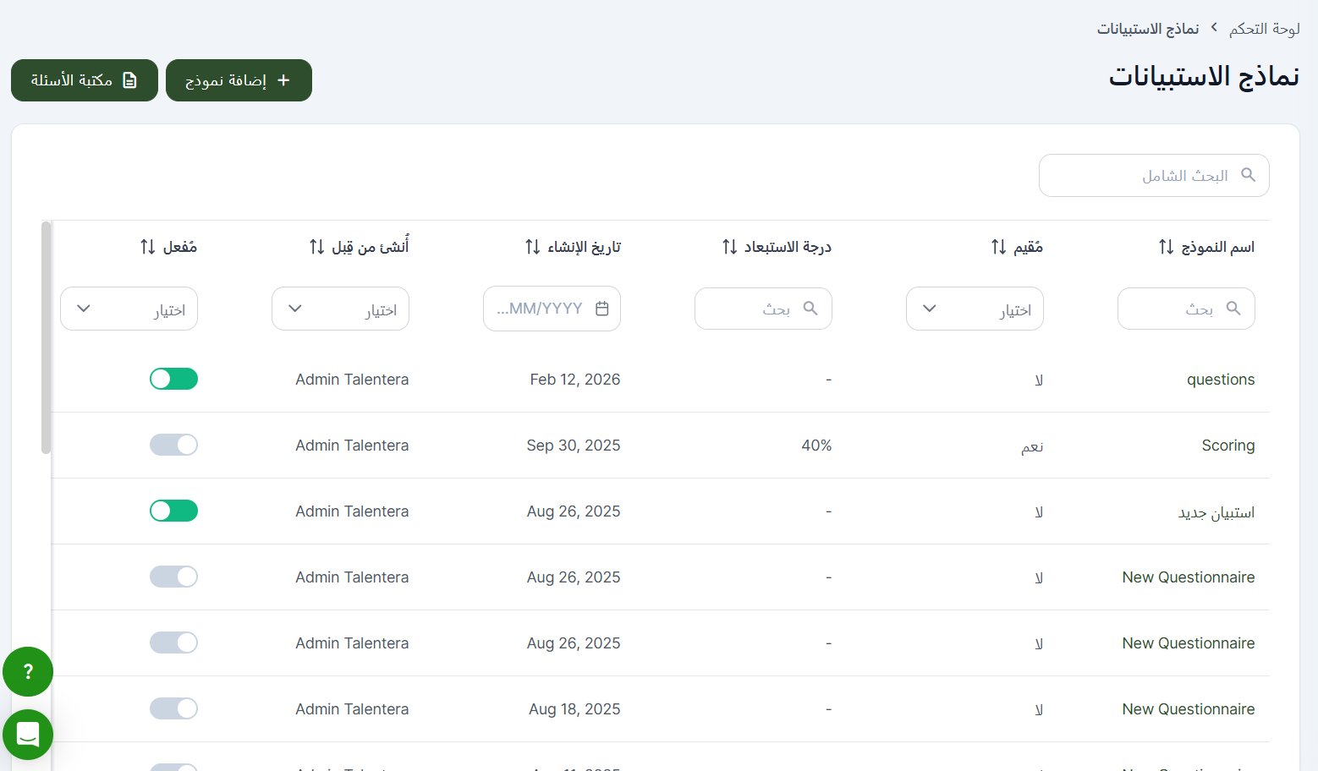Open مكتبة الأسئلة button

[x=85, y=80]
